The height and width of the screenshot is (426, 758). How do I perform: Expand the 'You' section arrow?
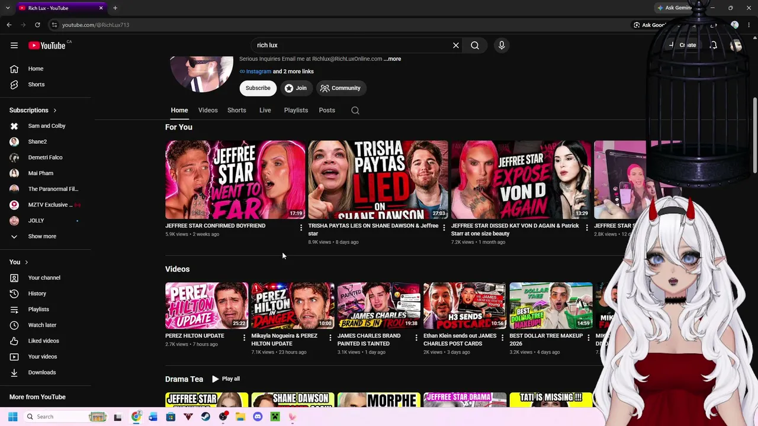26,262
